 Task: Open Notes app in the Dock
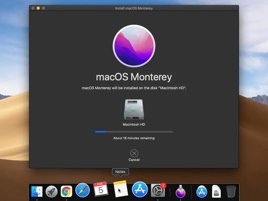click(121, 189)
